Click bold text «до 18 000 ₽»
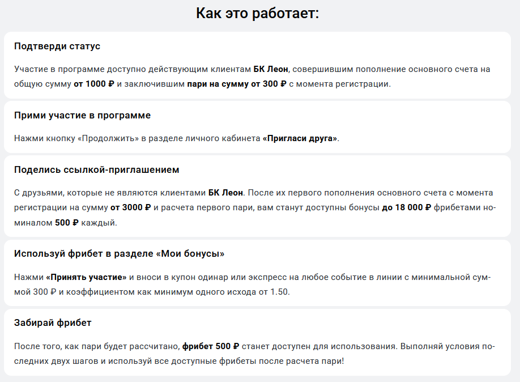This screenshot has height=382, width=520. (407, 207)
